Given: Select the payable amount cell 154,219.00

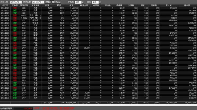Looking at the screenshot, I should click(x=169, y=80).
